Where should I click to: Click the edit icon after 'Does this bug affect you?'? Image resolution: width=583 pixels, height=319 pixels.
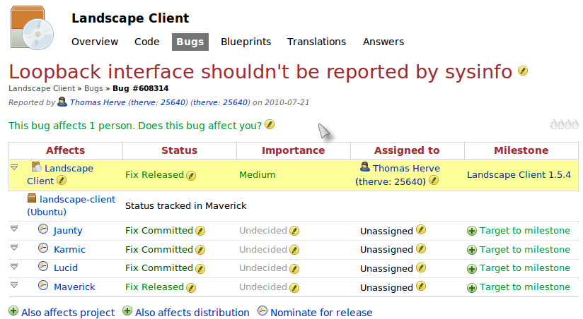270,125
